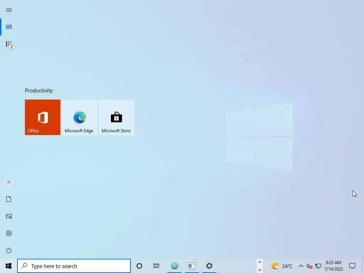Open the clock showing 8:25 AM
Screen dimensions: 364x273
(333, 266)
